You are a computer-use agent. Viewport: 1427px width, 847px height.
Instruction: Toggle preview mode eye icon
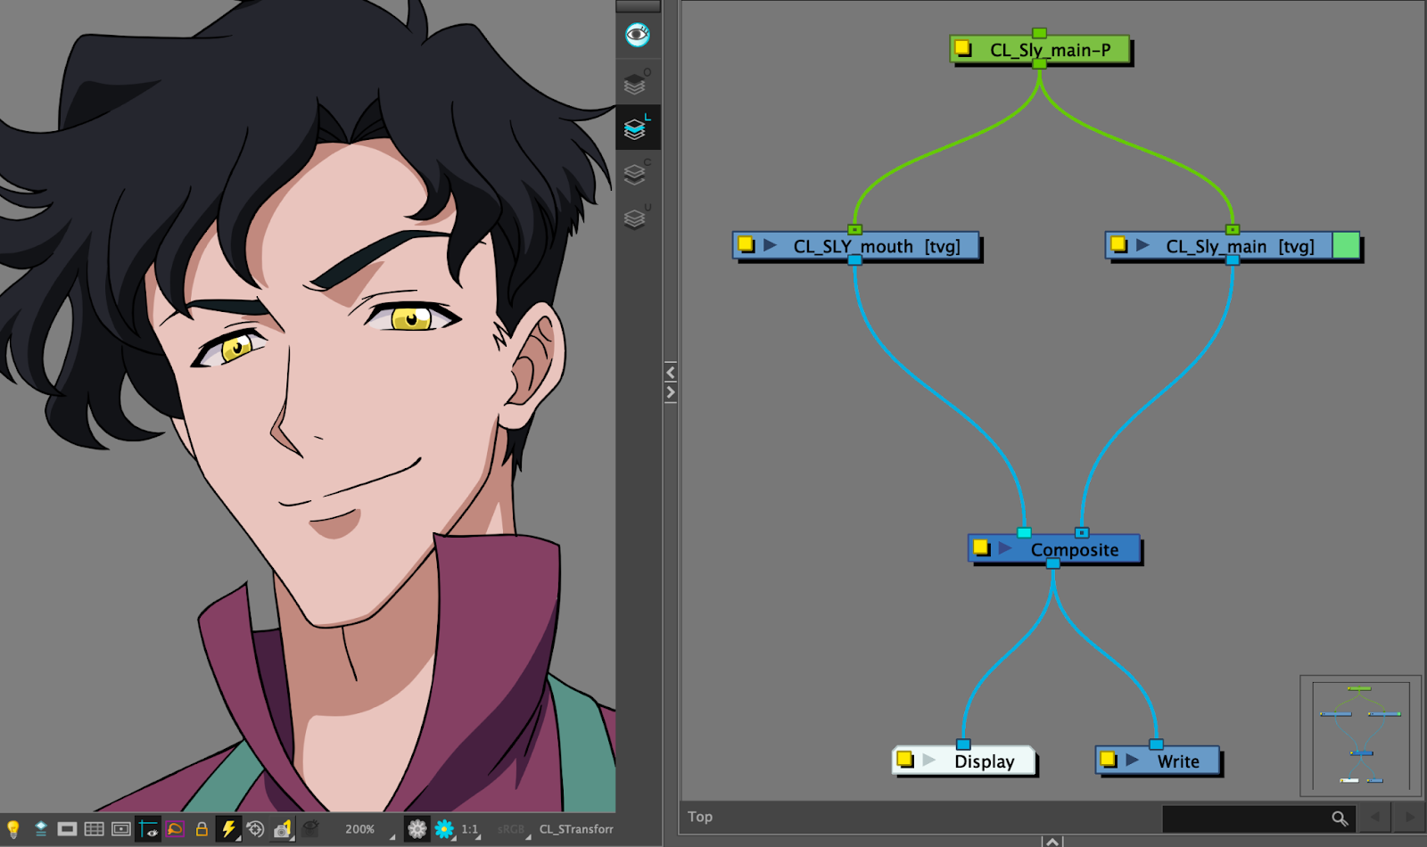pyautogui.click(x=637, y=35)
